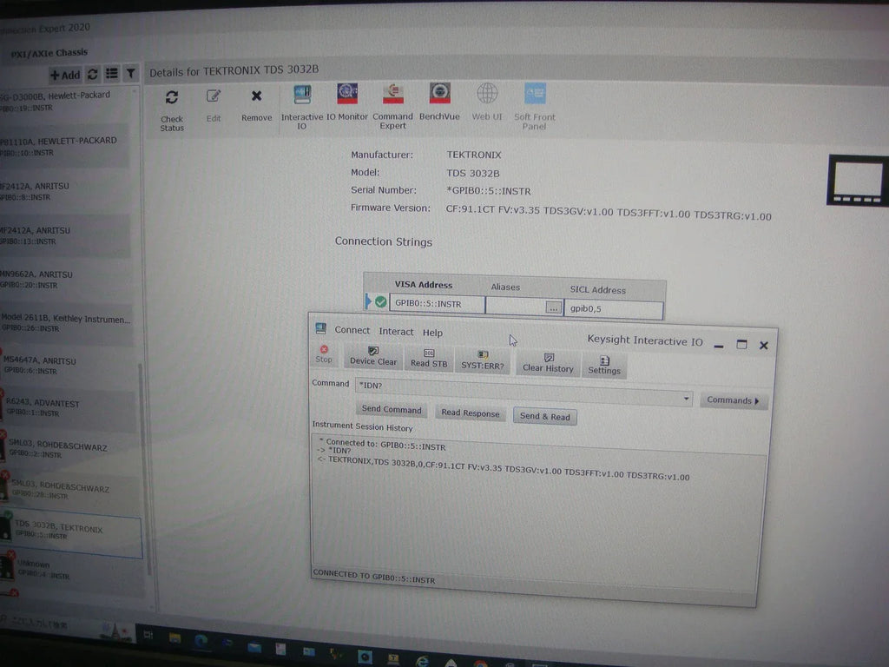Open the Help menu
Image resolution: width=889 pixels, height=667 pixels.
[432, 333]
